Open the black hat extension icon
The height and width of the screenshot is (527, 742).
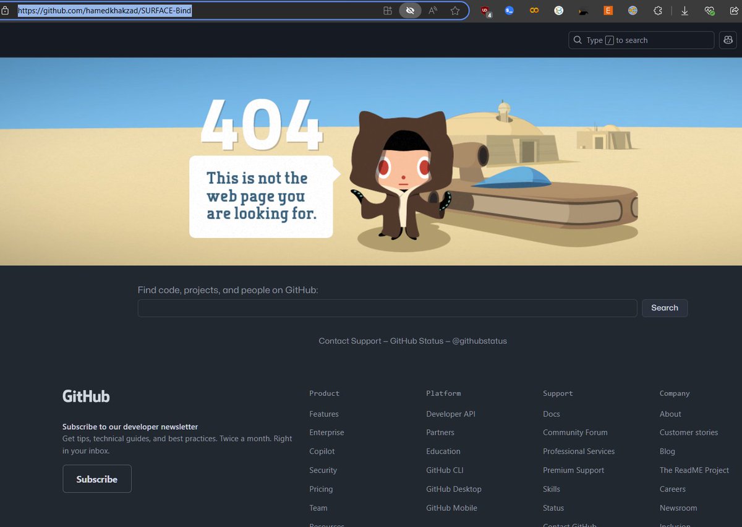click(x=583, y=11)
